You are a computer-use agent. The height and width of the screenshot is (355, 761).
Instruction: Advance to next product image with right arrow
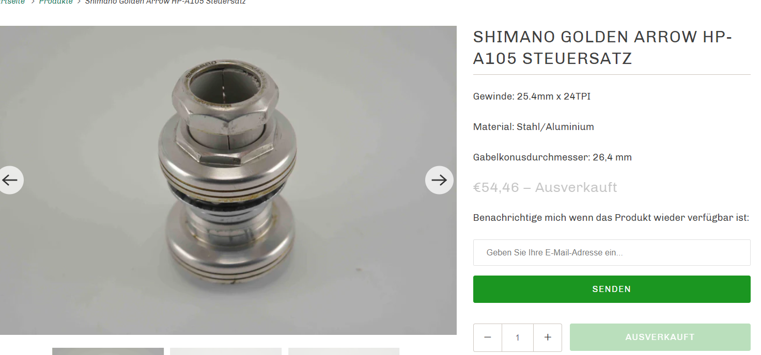click(439, 180)
